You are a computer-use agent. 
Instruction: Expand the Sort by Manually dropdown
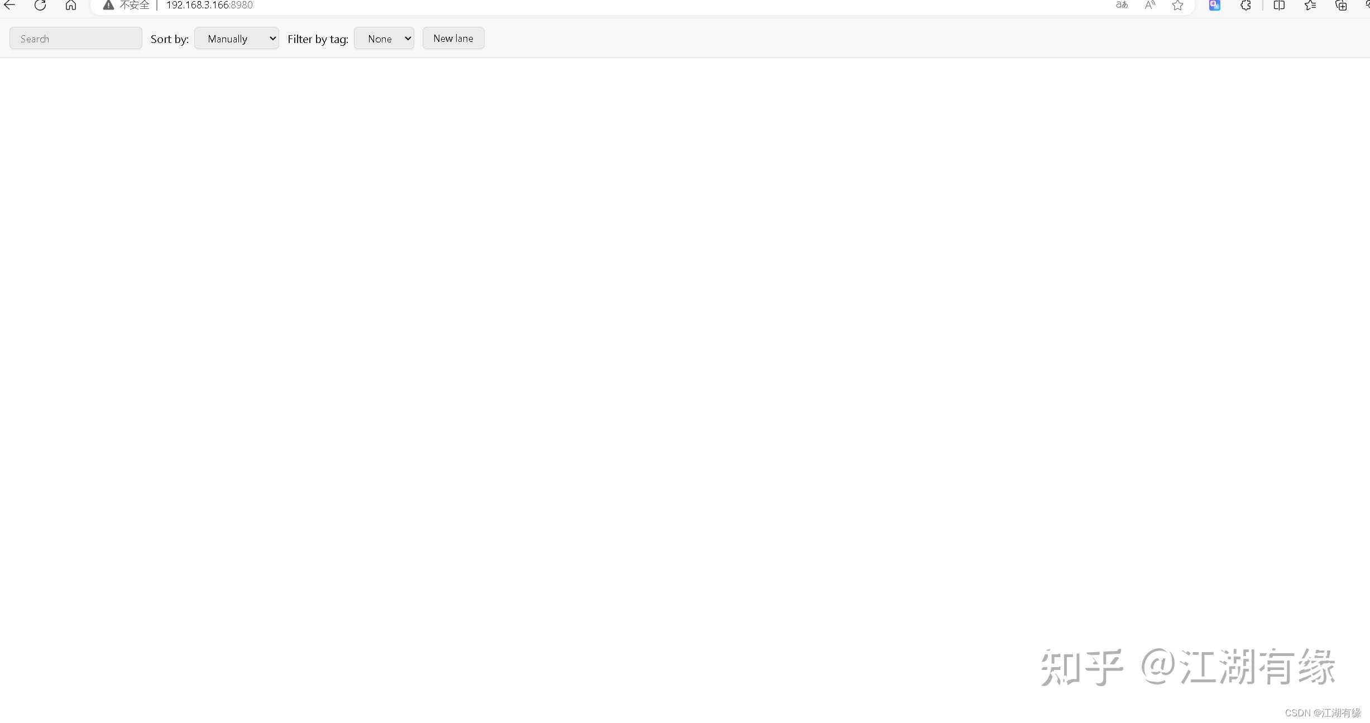click(236, 39)
